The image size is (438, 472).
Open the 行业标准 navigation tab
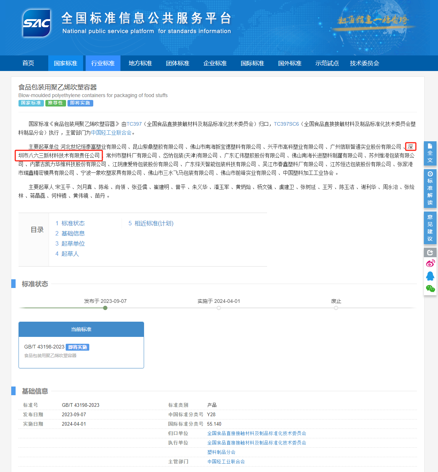[x=103, y=63]
